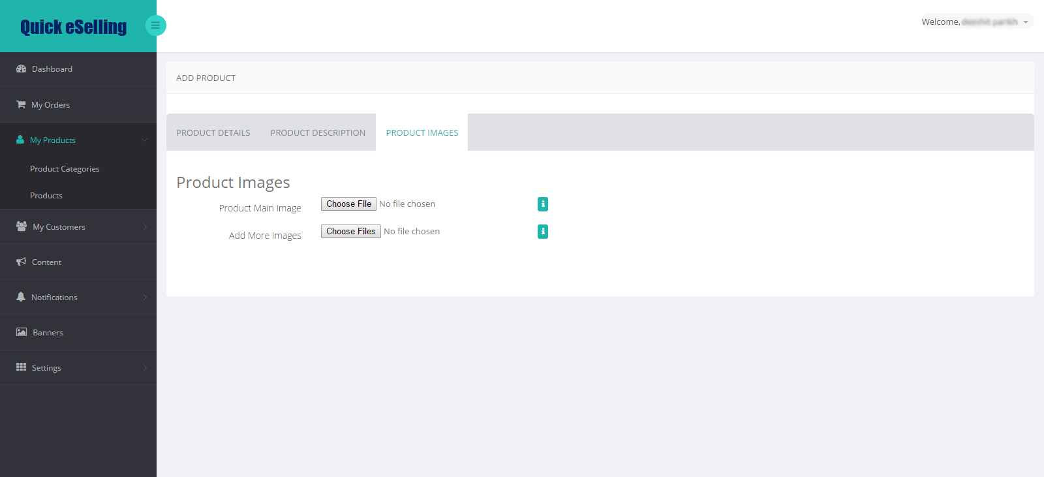Click the Banners picture icon

pos(22,332)
